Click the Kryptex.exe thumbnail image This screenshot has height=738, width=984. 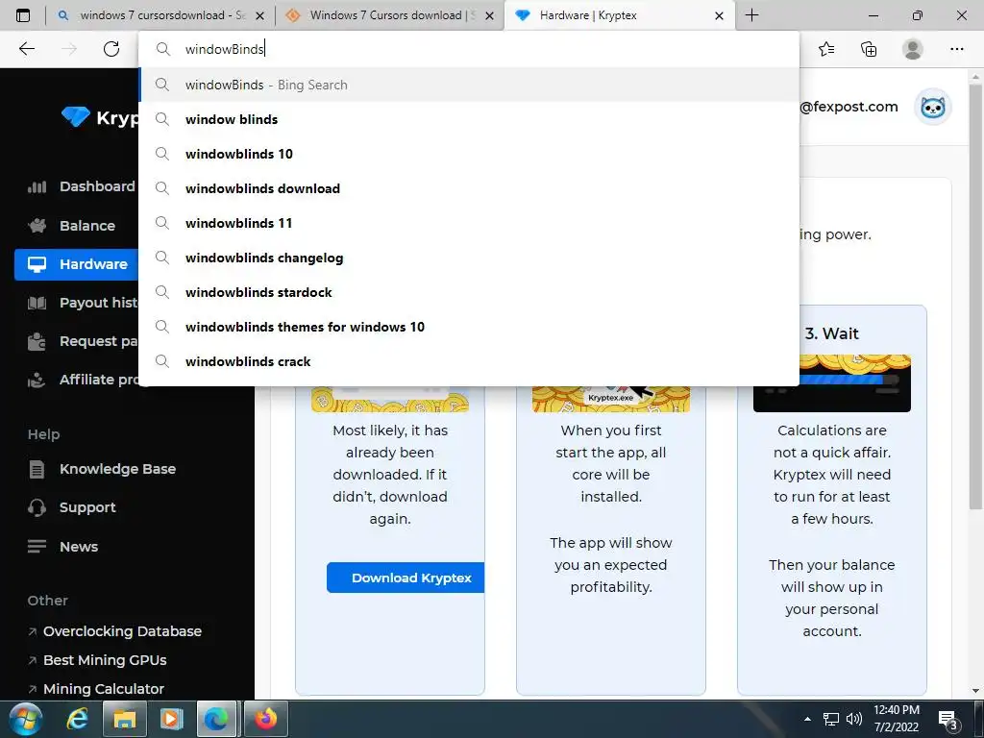(610, 399)
